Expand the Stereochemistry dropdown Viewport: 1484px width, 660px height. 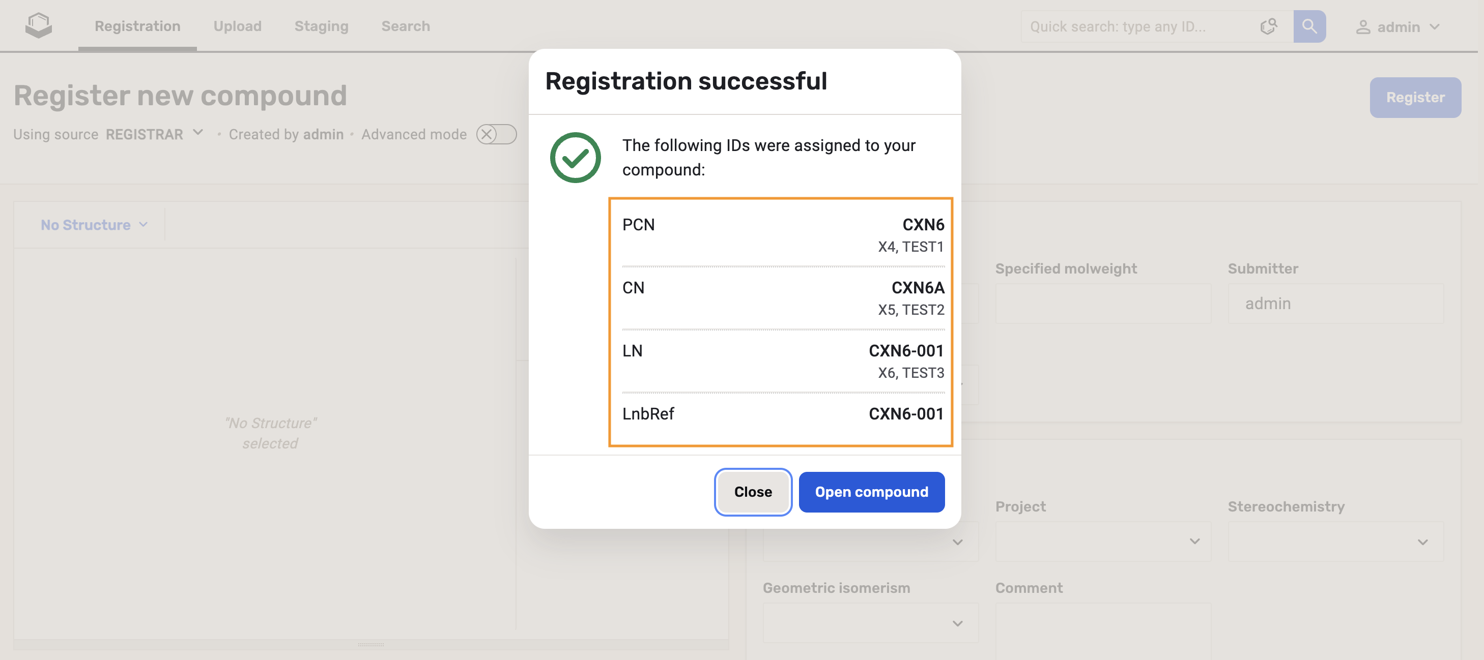click(1335, 542)
